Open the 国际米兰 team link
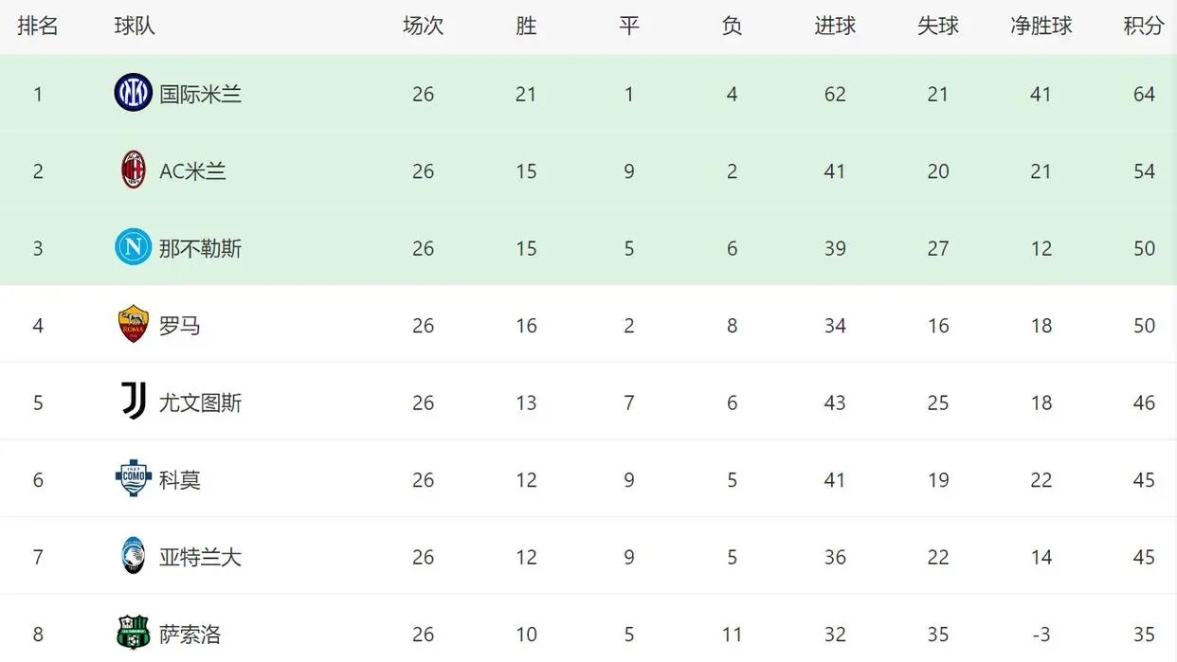1177x662 pixels. pos(200,94)
